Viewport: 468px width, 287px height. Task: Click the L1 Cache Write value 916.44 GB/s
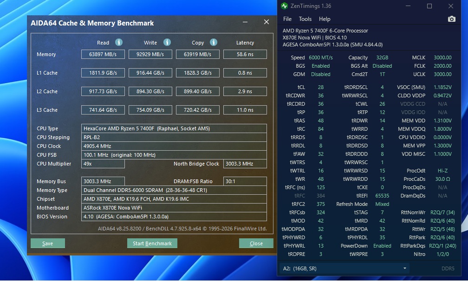click(150, 73)
